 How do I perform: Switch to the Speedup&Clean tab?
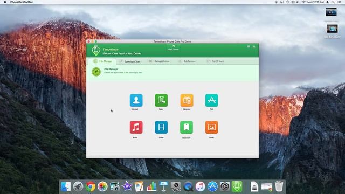coord(130,61)
